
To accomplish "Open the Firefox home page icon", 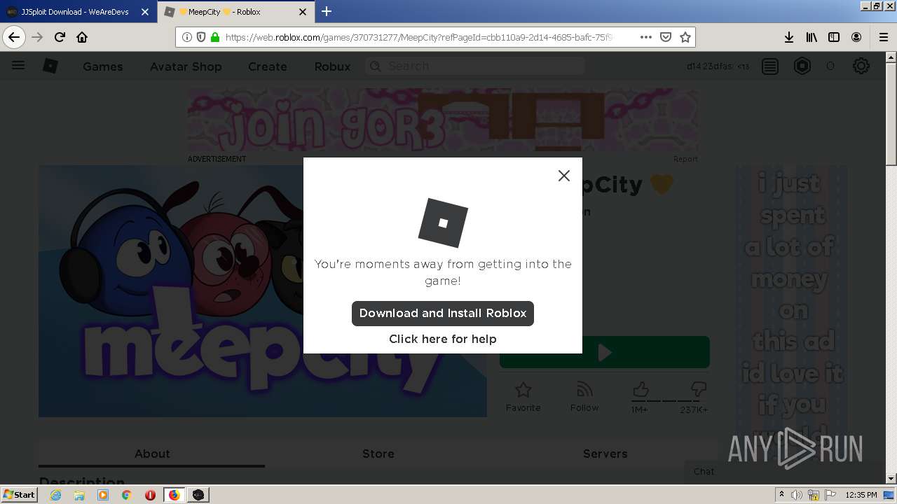I will [x=82, y=37].
